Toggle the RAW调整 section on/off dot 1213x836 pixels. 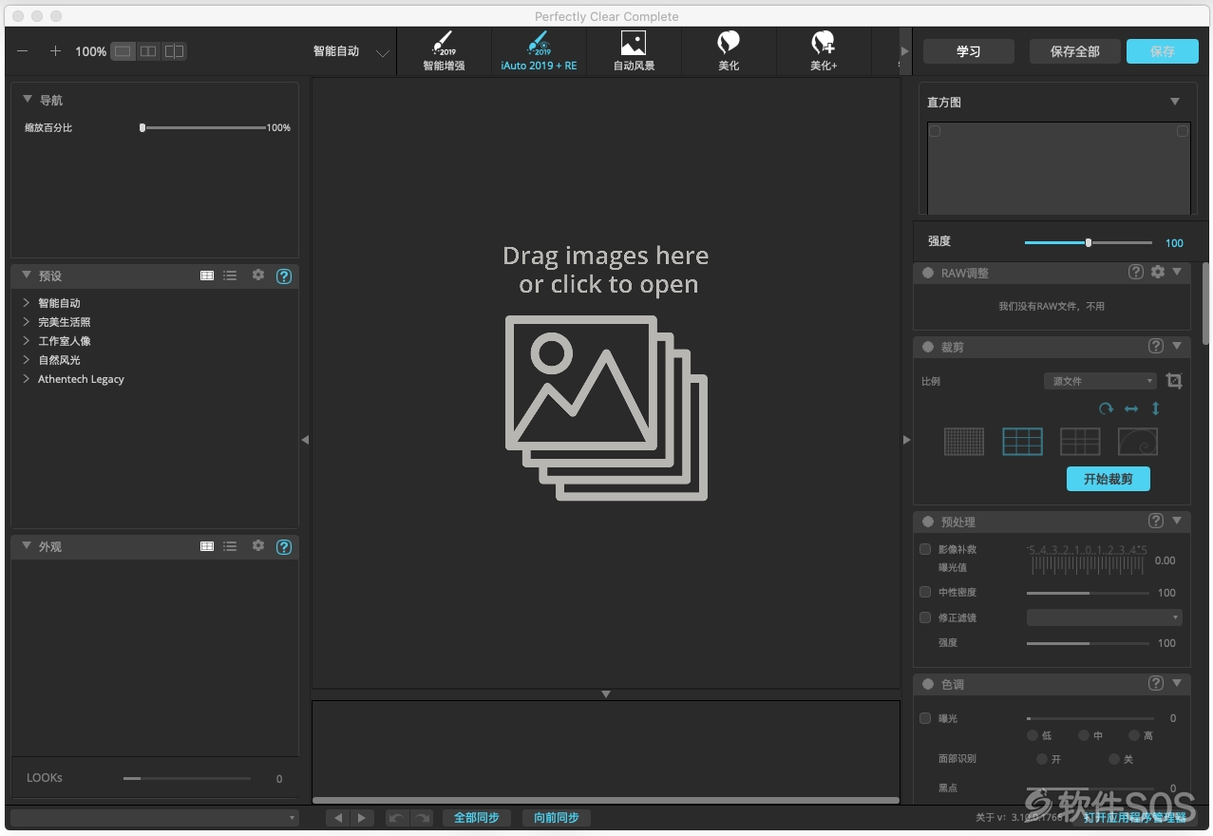pyautogui.click(x=928, y=273)
